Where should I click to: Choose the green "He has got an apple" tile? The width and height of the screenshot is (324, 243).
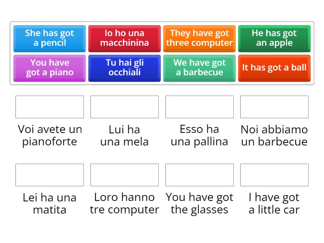click(x=274, y=38)
